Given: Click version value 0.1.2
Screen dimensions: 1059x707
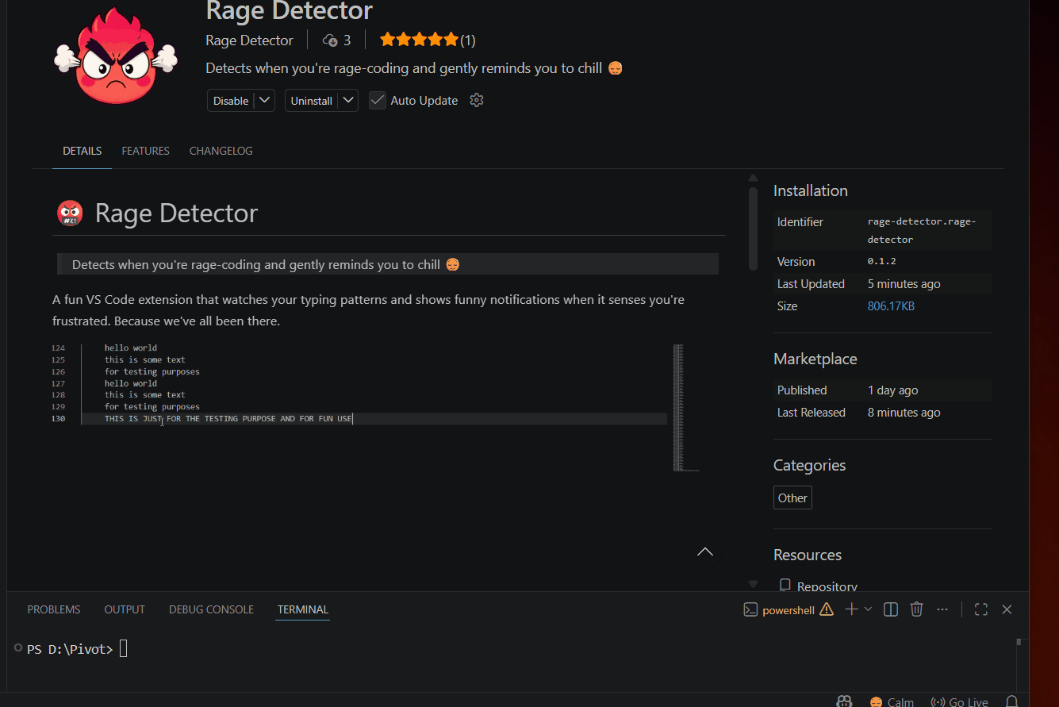Looking at the screenshot, I should pyautogui.click(x=882, y=261).
